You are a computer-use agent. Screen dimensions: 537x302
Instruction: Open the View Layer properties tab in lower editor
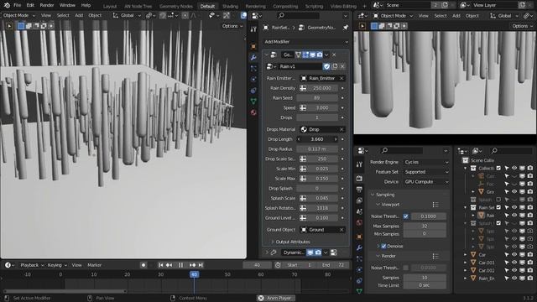[x=359, y=200]
